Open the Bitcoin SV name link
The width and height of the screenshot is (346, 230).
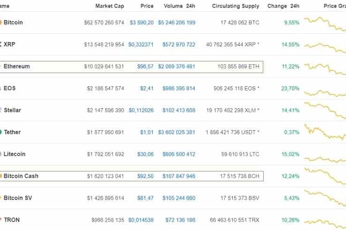[x=18, y=198]
